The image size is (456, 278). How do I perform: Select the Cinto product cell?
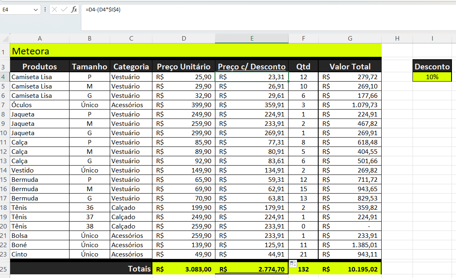(x=39, y=254)
